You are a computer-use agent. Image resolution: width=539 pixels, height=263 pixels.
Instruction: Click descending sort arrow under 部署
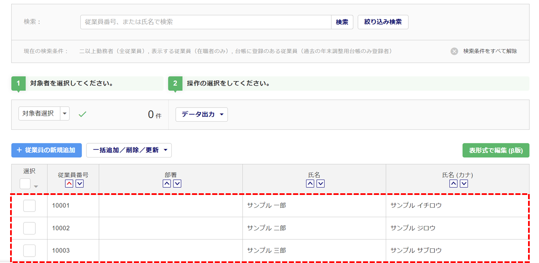pyautogui.click(x=177, y=184)
